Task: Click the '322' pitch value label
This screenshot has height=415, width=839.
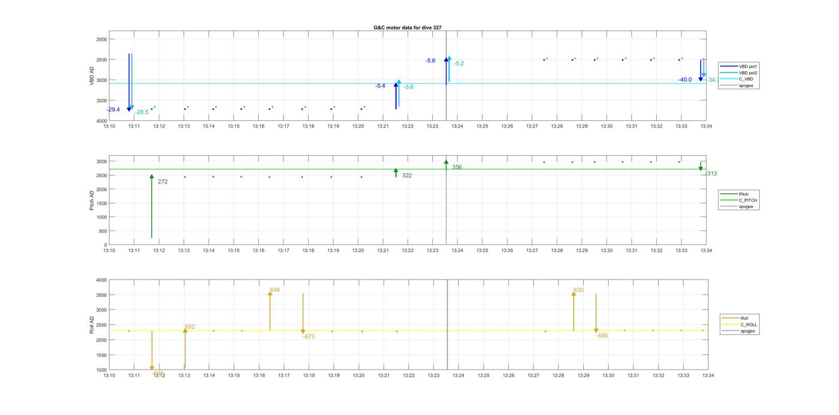Action: [407, 175]
